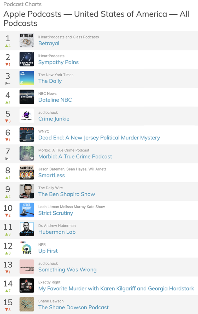Click the Betrayal cover artwork
The width and height of the screenshot is (198, 314).
click(27, 40)
